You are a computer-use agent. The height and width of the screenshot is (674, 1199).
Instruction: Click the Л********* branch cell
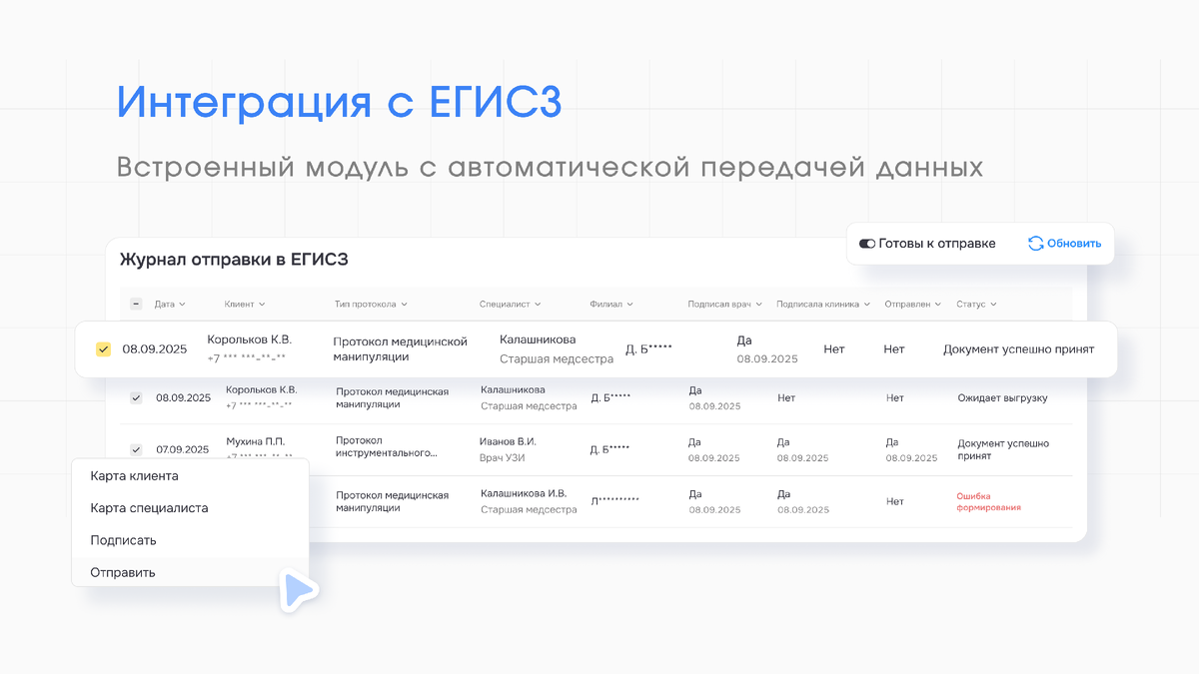614,501
